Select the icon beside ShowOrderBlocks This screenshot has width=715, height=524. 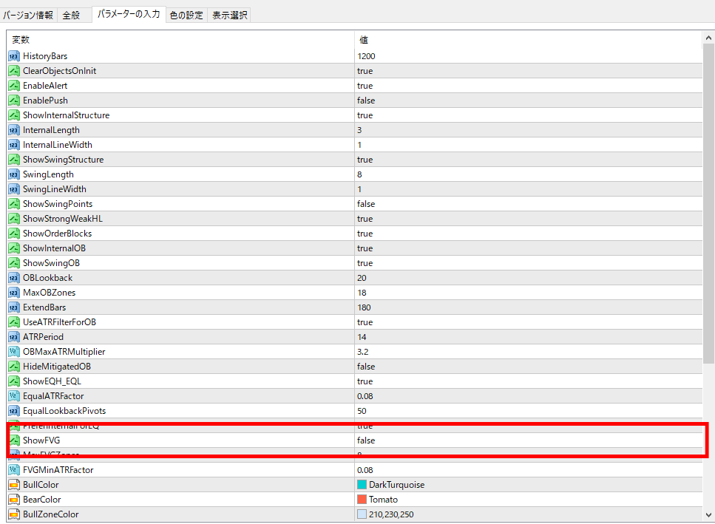(x=14, y=234)
